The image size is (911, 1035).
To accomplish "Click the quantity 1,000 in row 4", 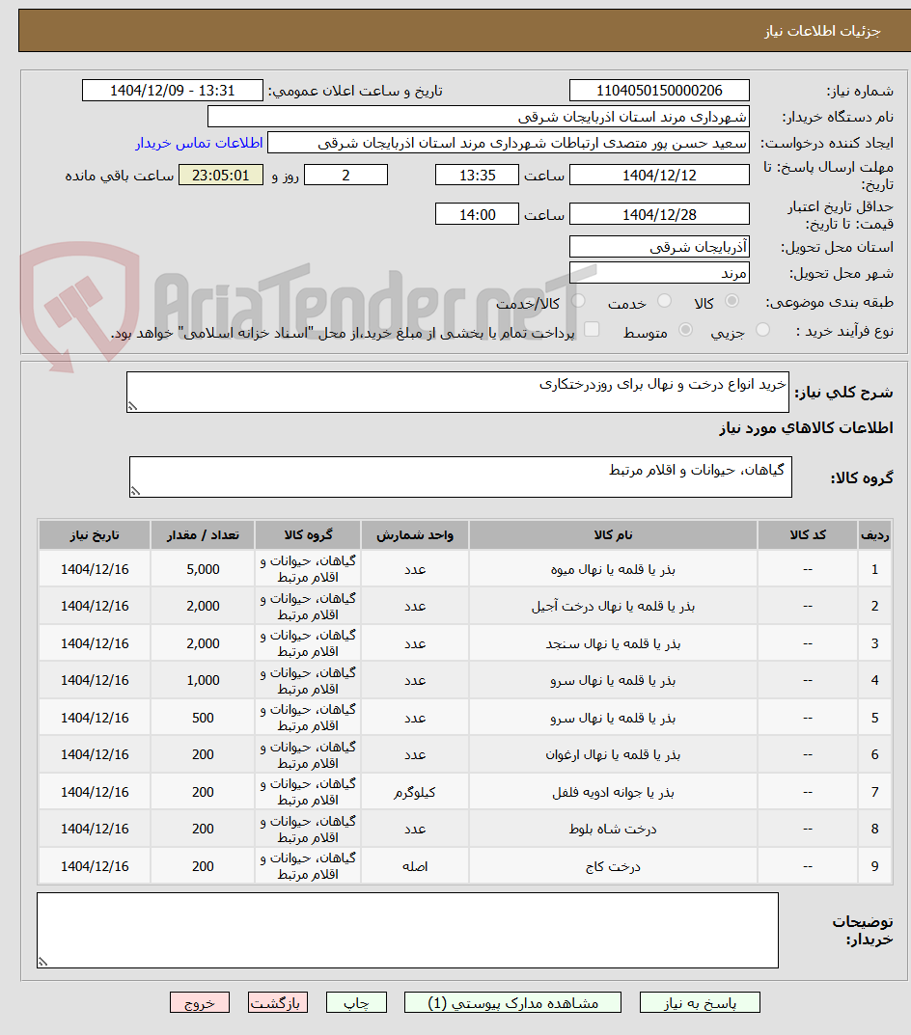I will 203,681.
